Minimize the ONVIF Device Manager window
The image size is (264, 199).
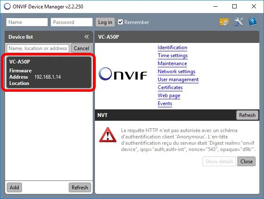click(216, 6)
